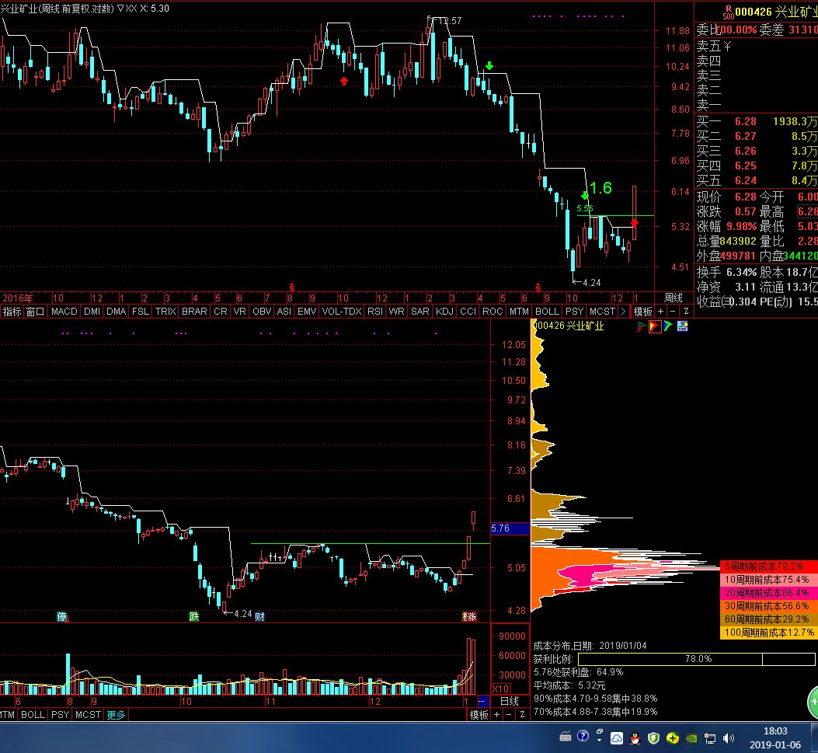Open the upper 模板 template menu
818x753 pixels.
click(x=642, y=311)
